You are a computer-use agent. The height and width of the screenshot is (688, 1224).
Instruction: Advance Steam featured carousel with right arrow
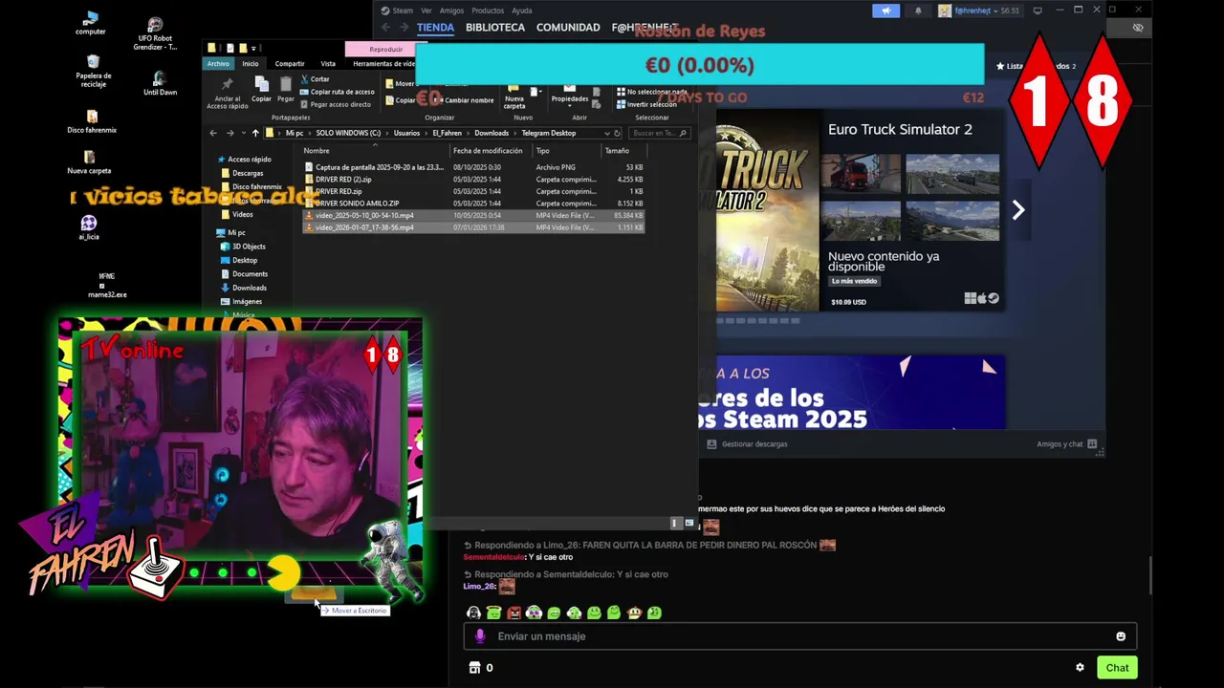click(x=1018, y=210)
